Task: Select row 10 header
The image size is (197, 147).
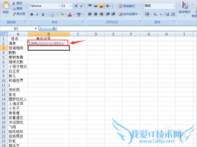Action: click(4, 81)
